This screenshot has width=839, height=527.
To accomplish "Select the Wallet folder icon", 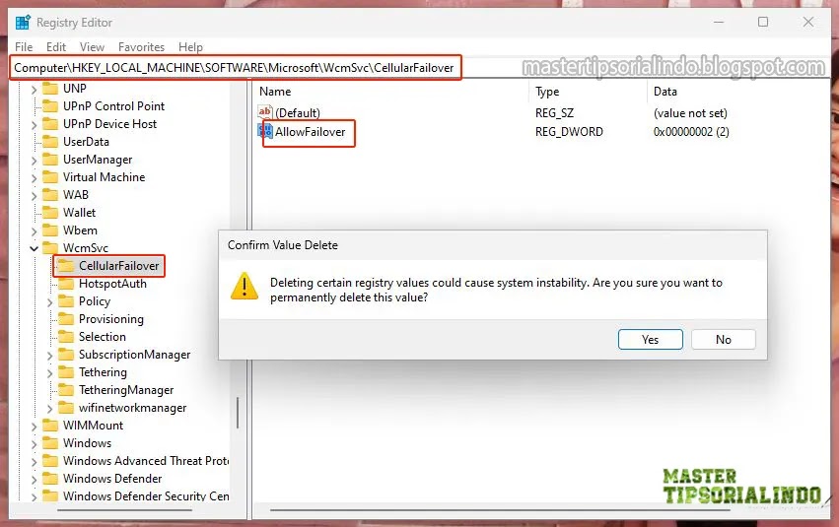I will click(x=50, y=212).
